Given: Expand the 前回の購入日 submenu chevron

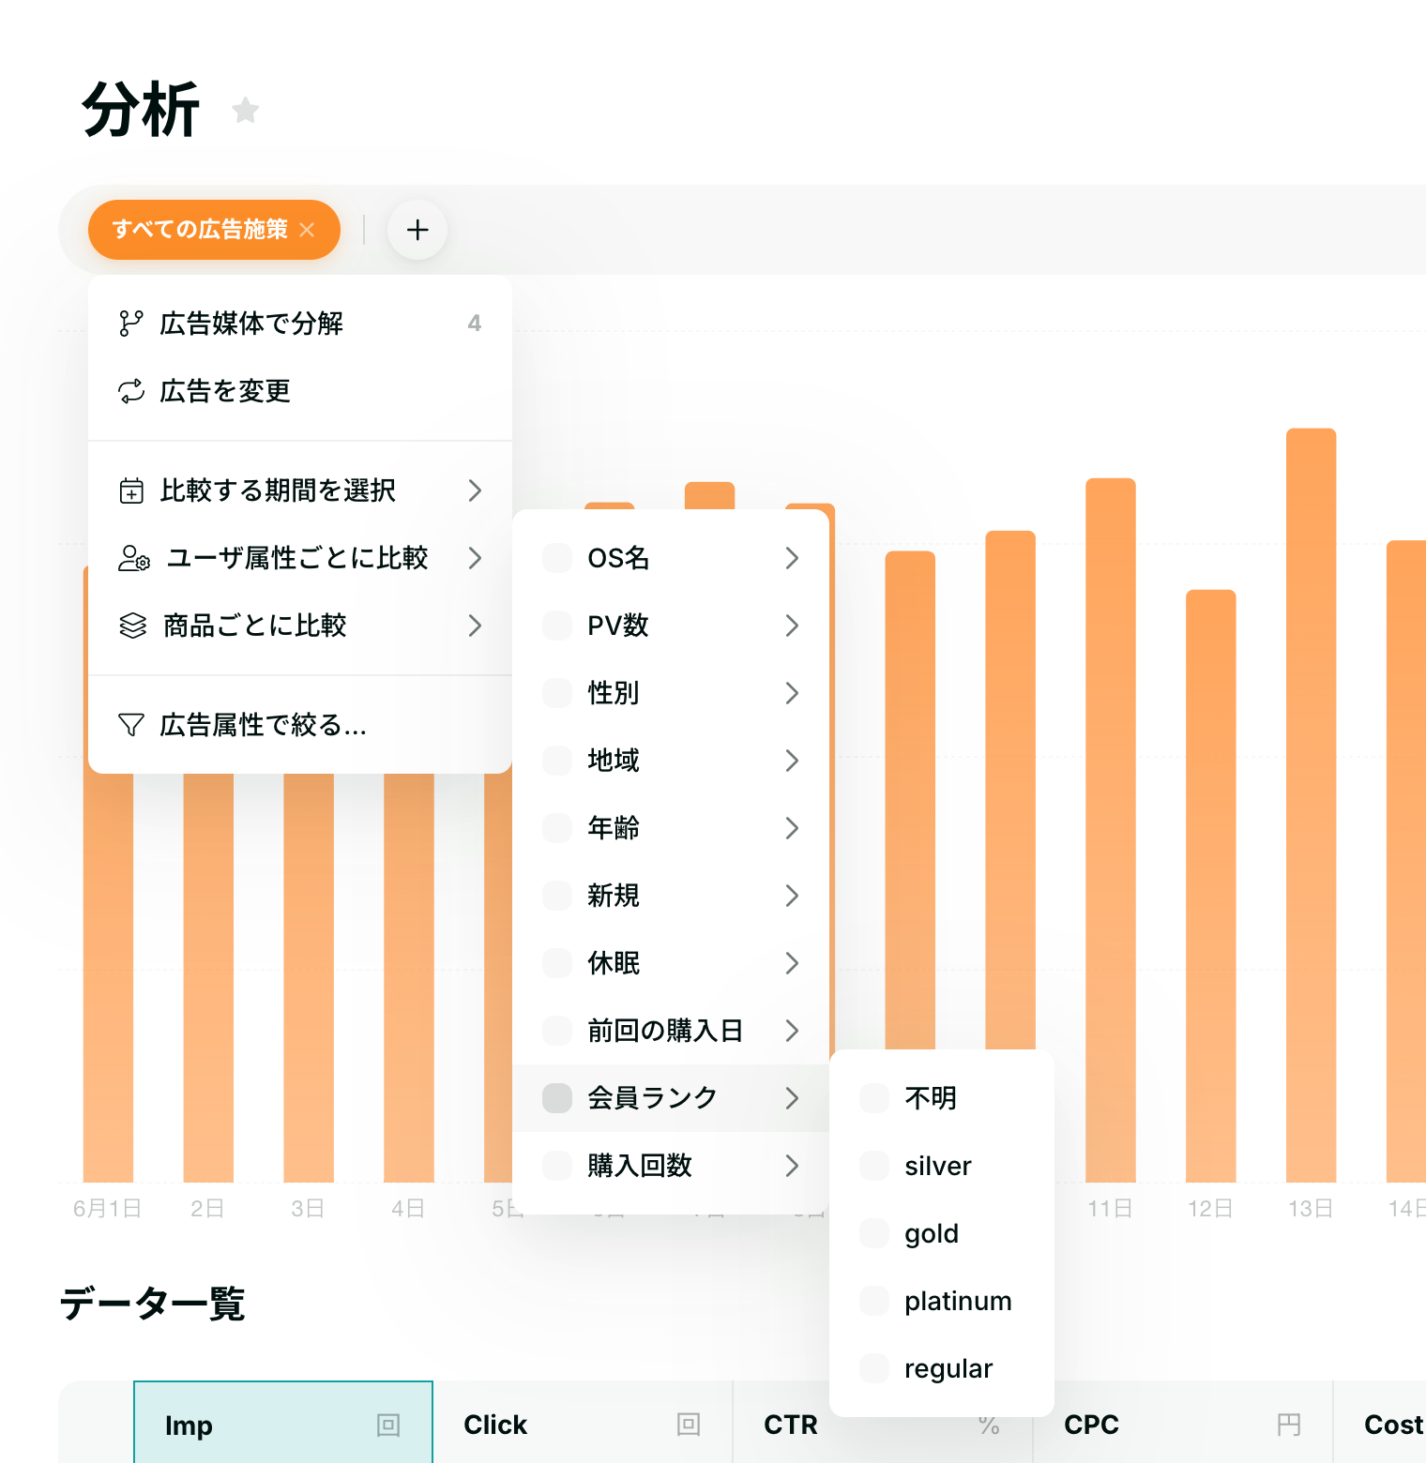Looking at the screenshot, I should tap(792, 1031).
